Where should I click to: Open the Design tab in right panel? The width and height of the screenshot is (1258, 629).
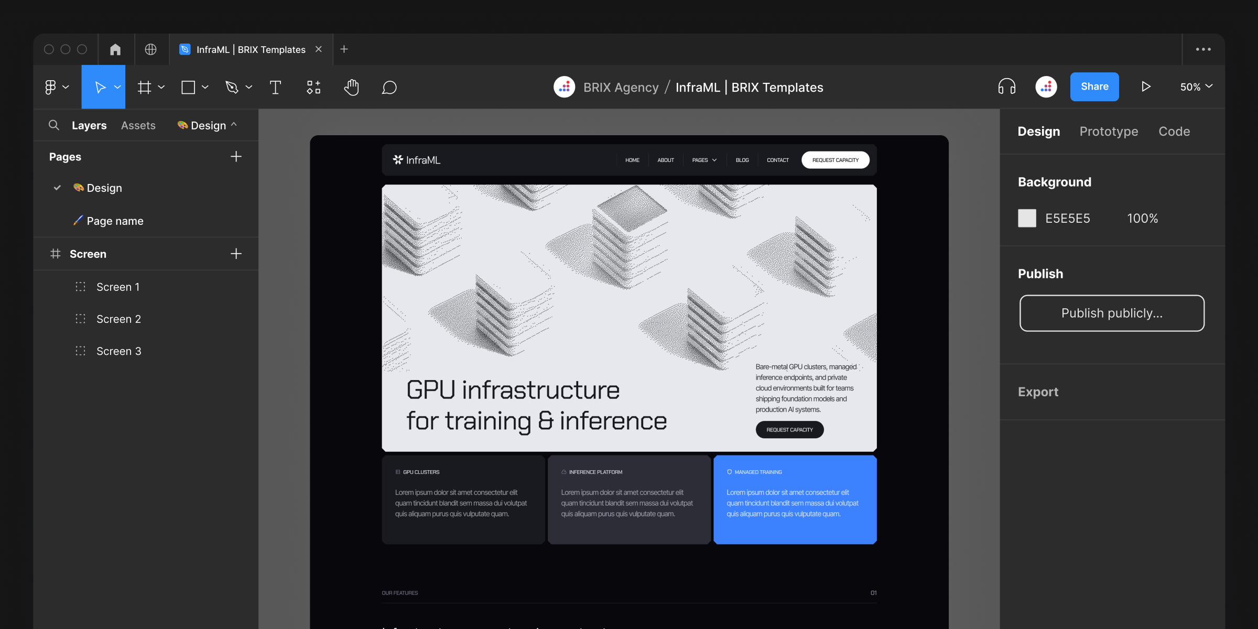[1038, 132]
